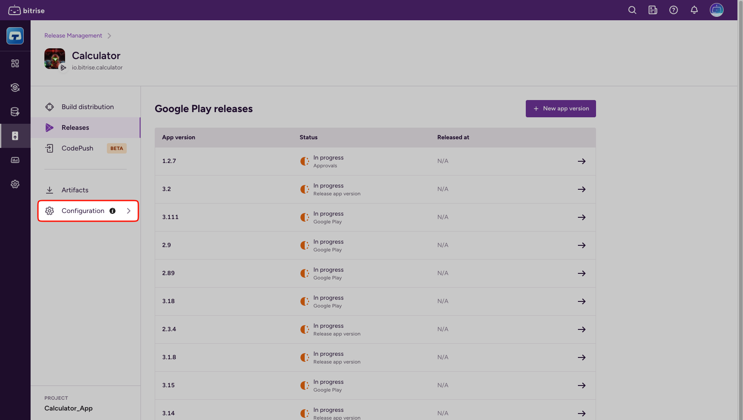The width and height of the screenshot is (743, 420).
Task: Select Build distribution in side menu
Action: [87, 107]
